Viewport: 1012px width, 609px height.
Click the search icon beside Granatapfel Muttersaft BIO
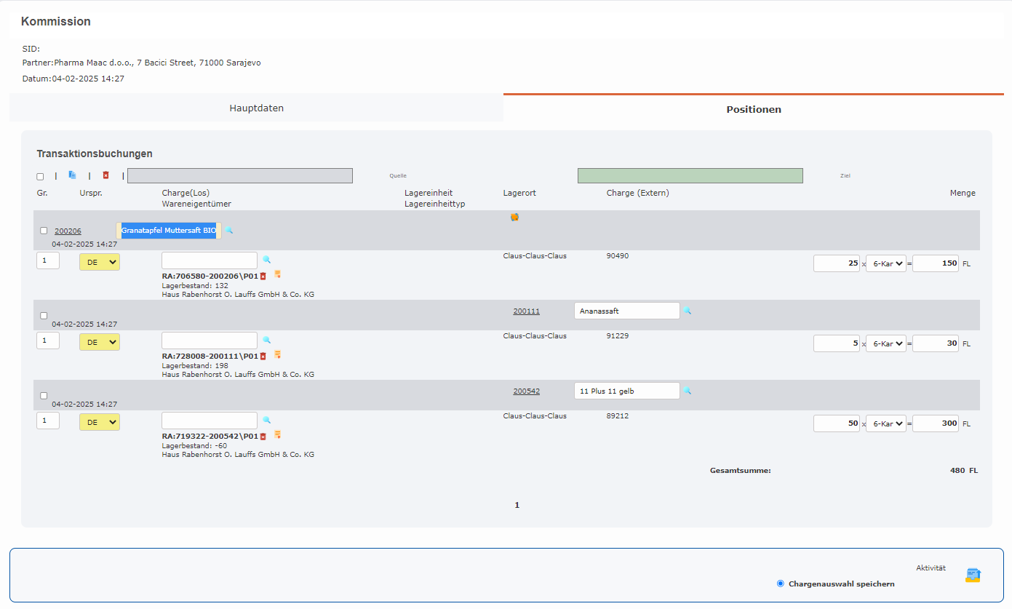pyautogui.click(x=229, y=230)
